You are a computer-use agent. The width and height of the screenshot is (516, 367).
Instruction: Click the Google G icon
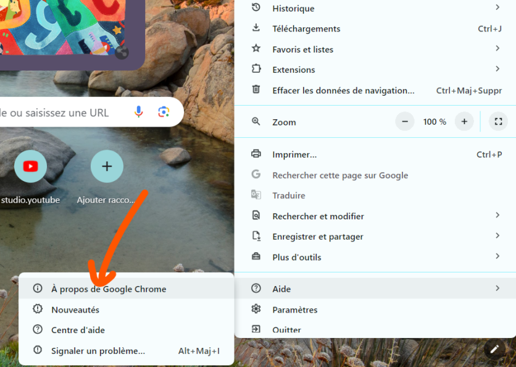coord(256,174)
